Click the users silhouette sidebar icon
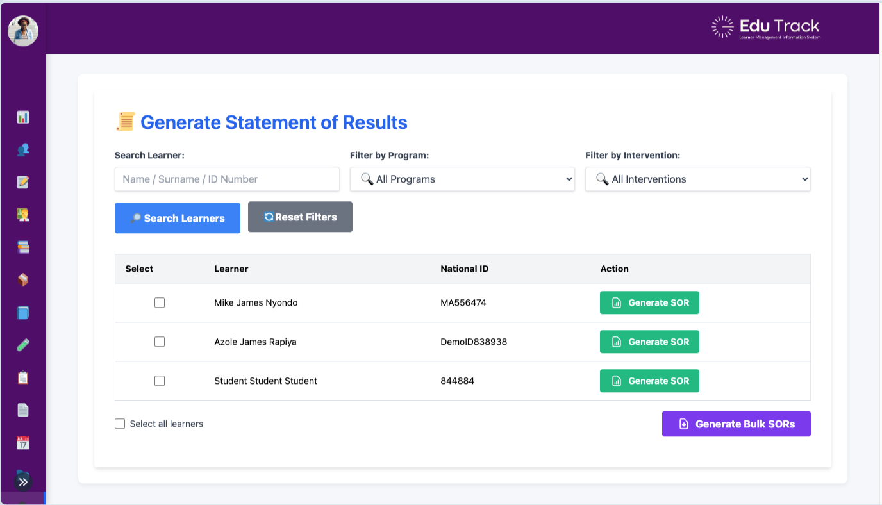 [23, 150]
